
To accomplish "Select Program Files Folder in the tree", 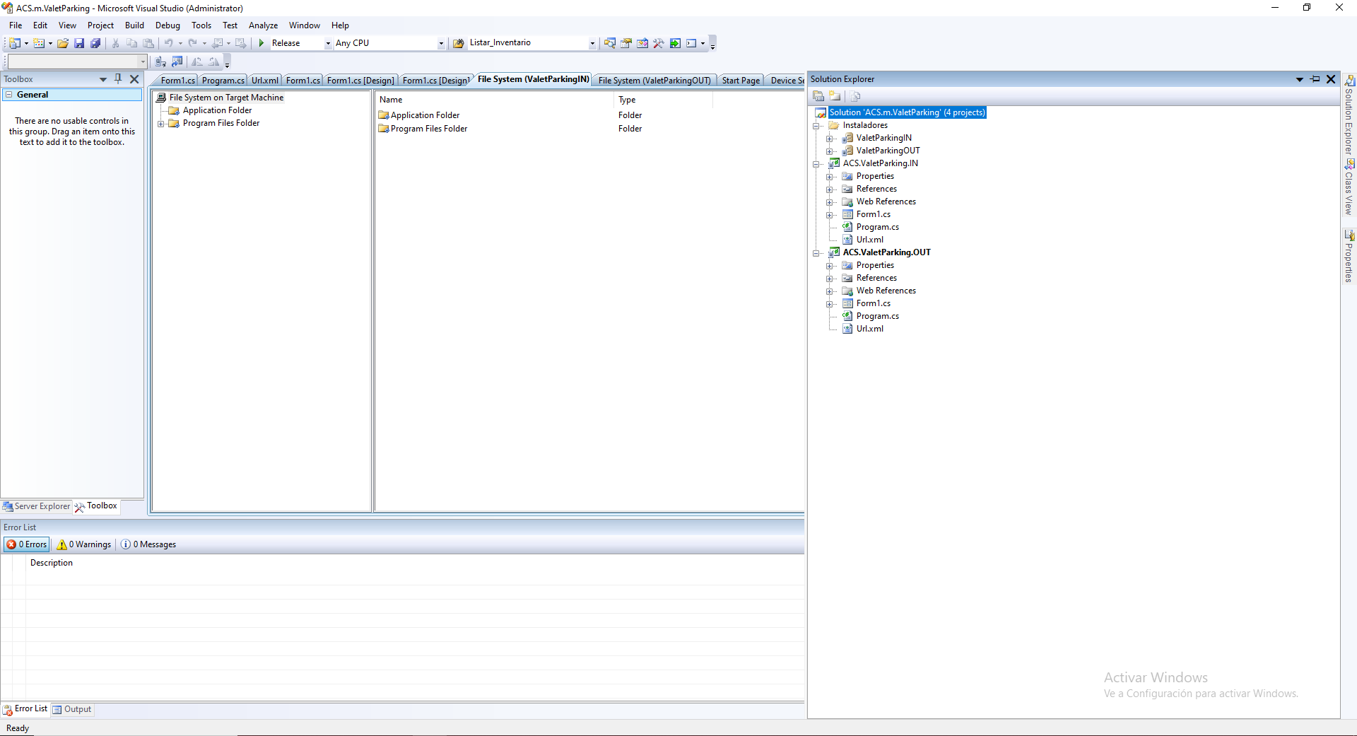I will (221, 123).
